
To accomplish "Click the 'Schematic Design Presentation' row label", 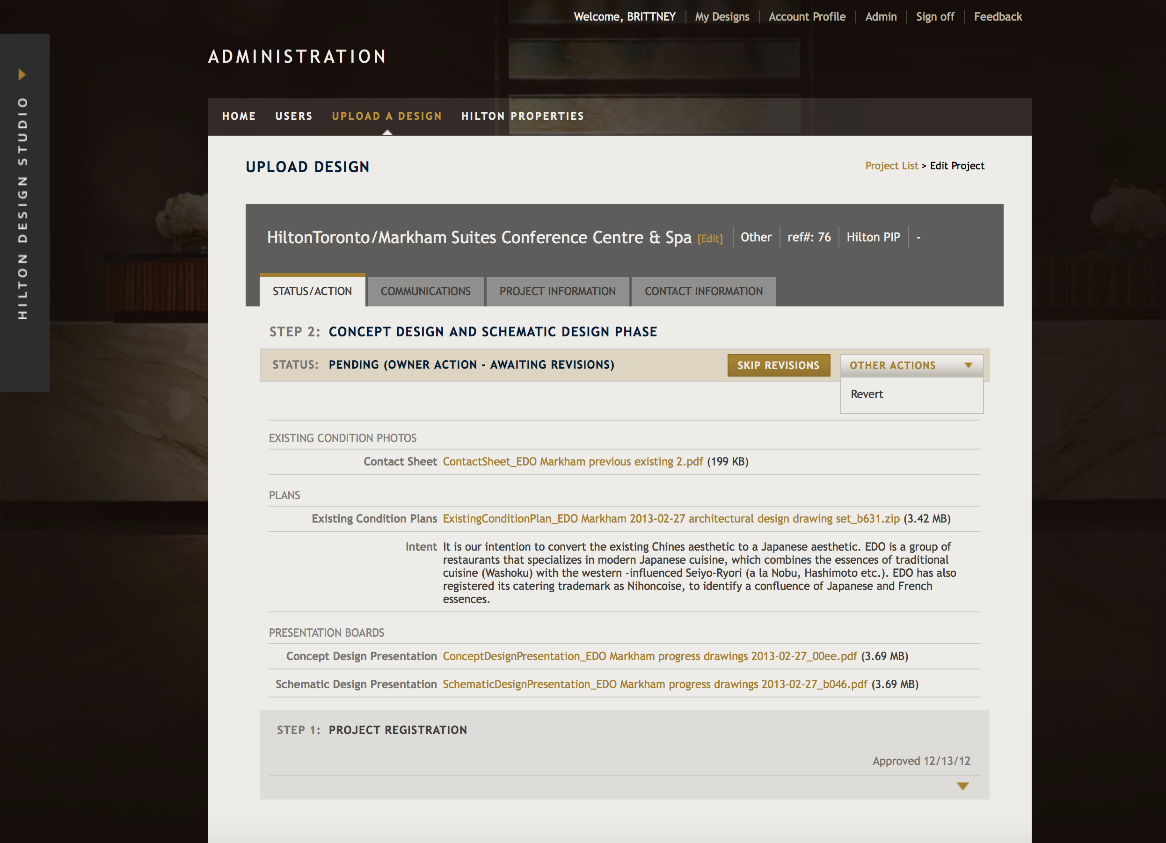I will coord(356,685).
